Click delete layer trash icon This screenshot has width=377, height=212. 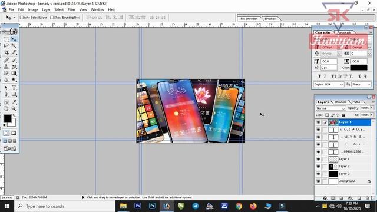click(367, 198)
